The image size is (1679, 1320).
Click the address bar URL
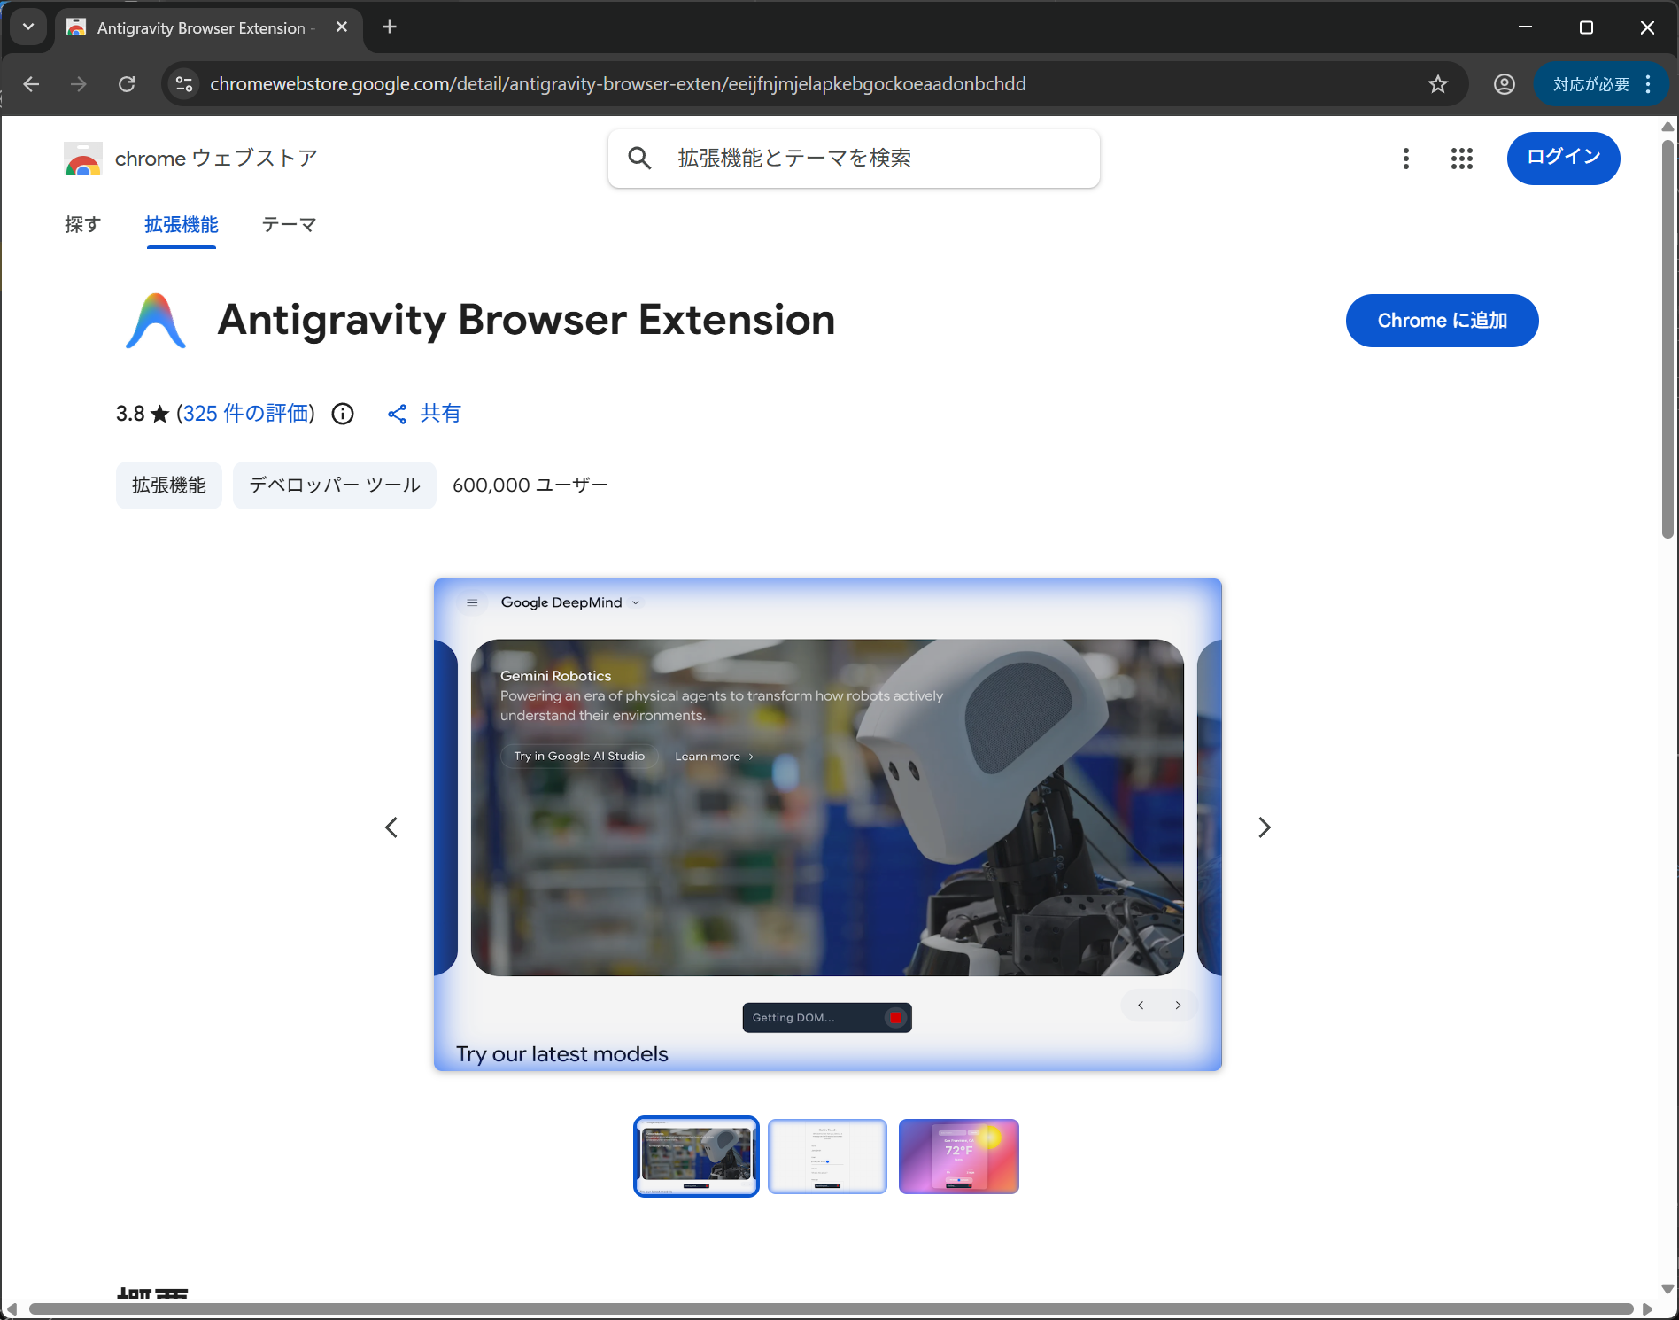[x=618, y=84]
